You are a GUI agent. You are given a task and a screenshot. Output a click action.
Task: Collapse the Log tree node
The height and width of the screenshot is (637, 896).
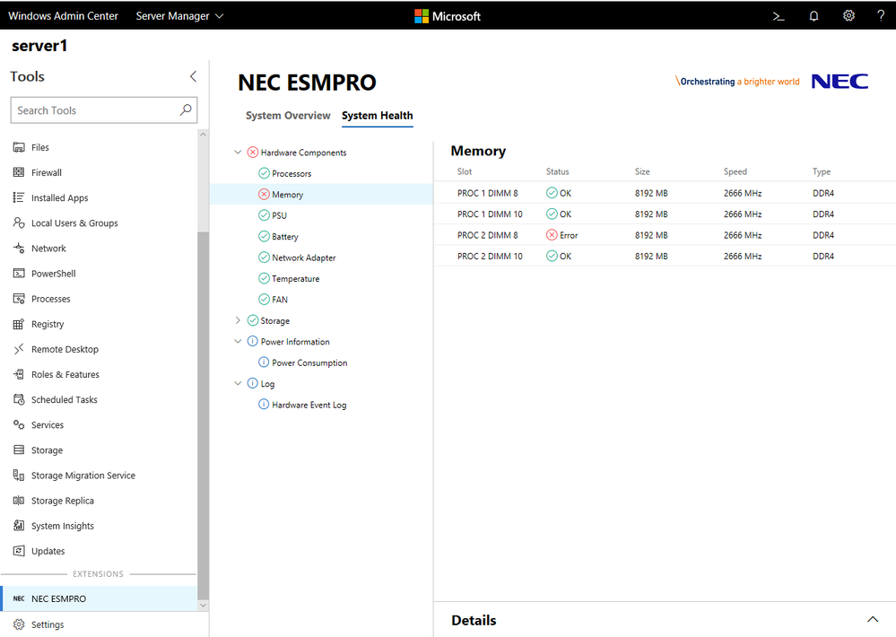[x=238, y=383]
